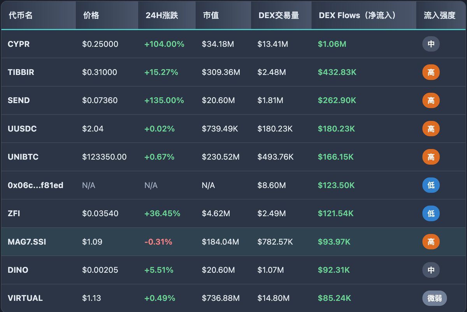467x312 pixels.
Task: Click the UUSDC token name
Action: coord(22,129)
